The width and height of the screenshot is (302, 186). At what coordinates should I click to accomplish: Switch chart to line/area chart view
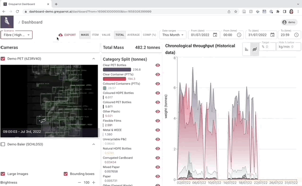(255, 50)
